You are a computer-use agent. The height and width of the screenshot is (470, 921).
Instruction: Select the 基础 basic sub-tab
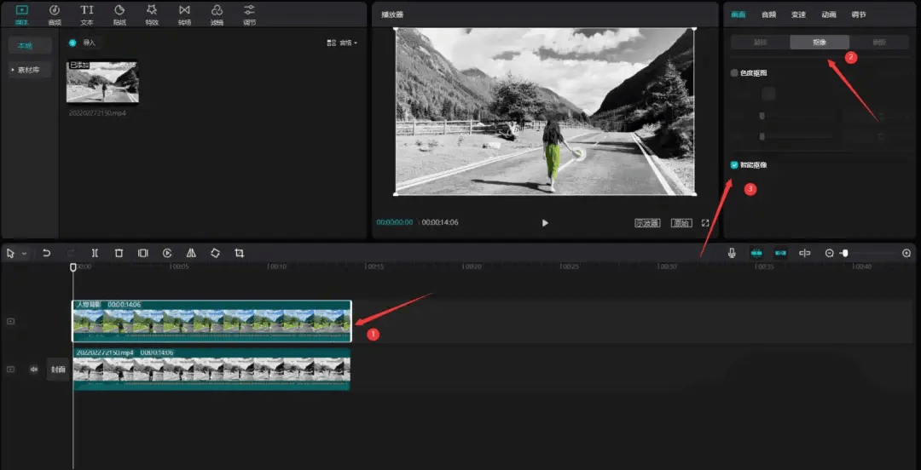[760, 43]
